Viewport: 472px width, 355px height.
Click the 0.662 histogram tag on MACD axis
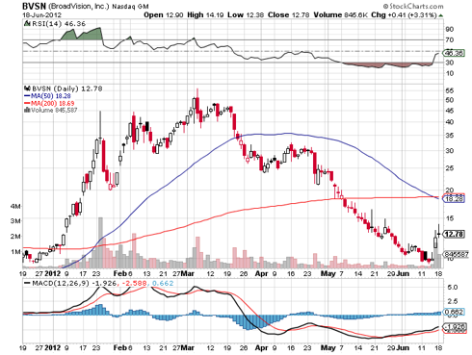(x=454, y=312)
